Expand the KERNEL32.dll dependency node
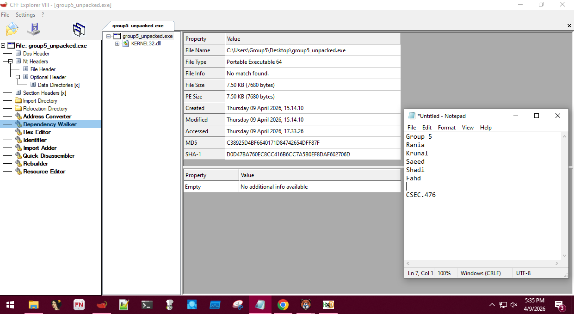 (x=117, y=43)
